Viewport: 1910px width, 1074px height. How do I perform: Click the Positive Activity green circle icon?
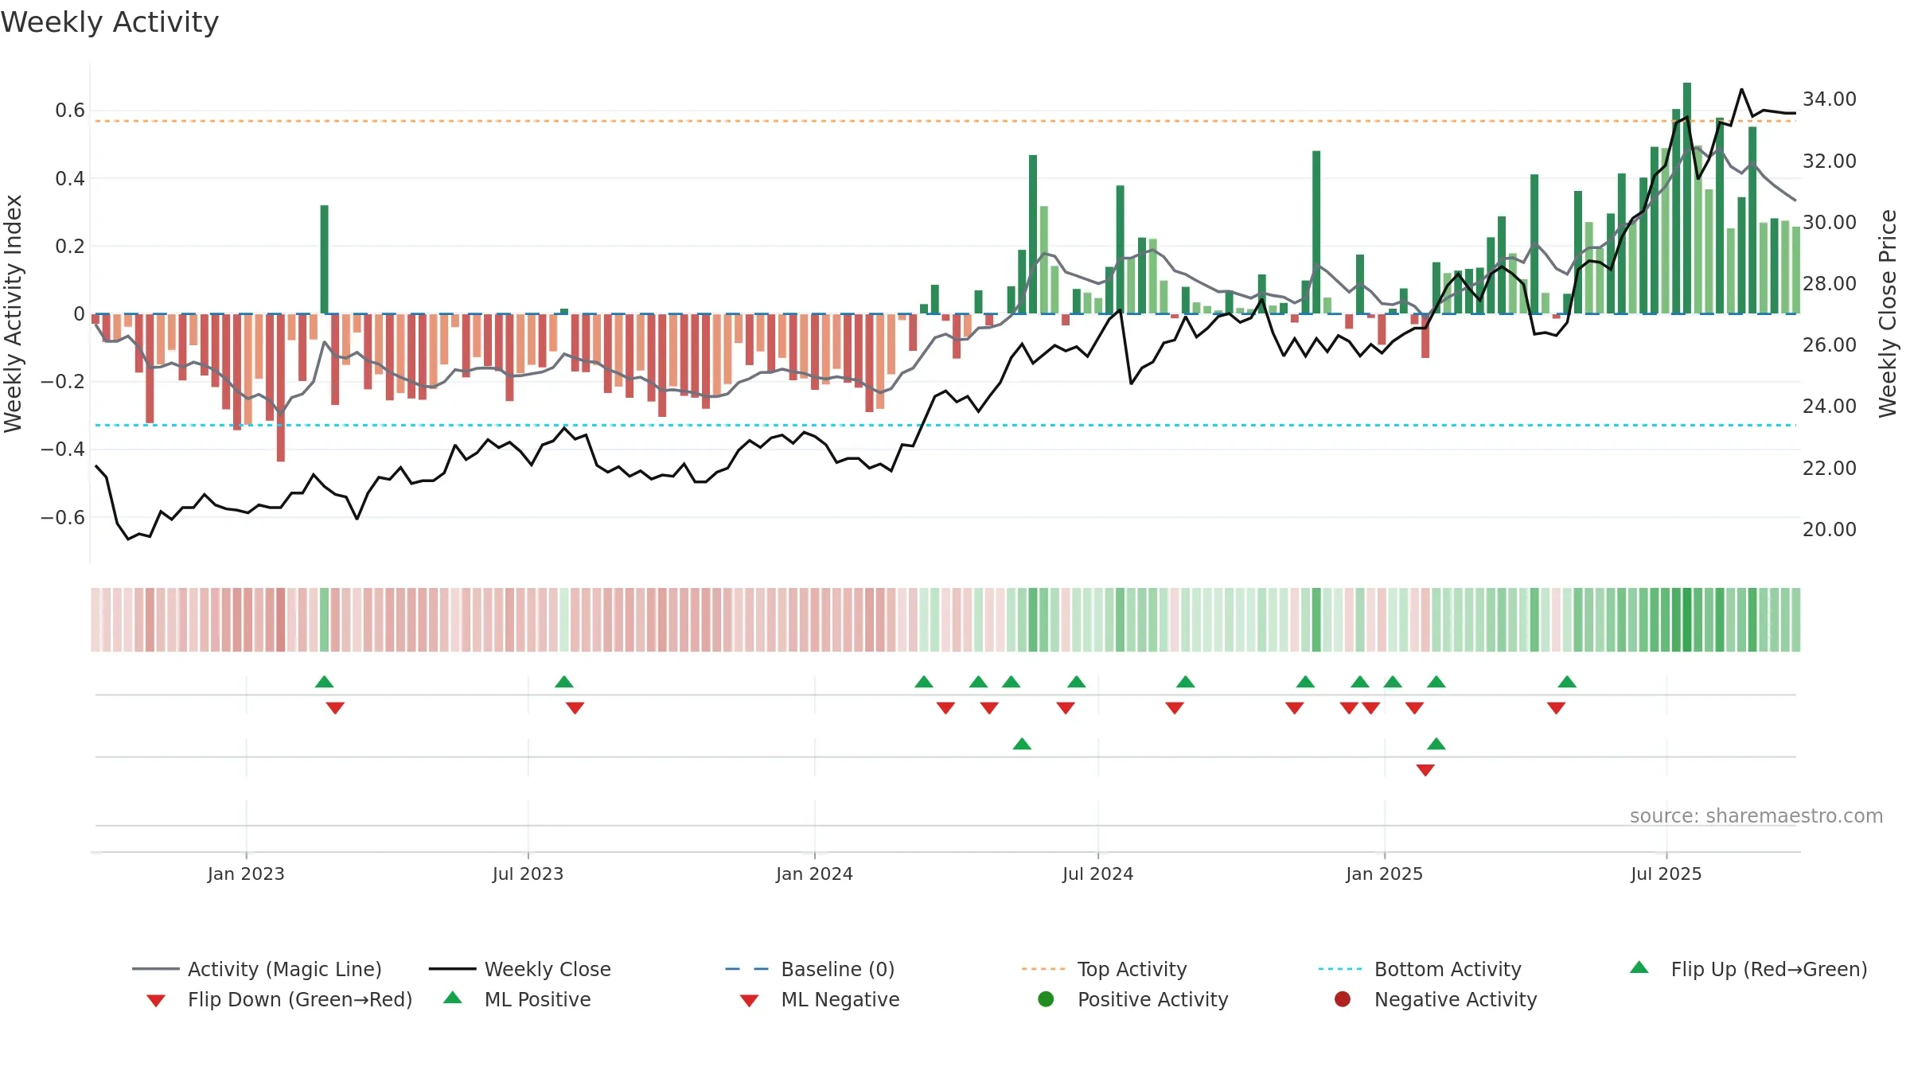pos(1047,999)
